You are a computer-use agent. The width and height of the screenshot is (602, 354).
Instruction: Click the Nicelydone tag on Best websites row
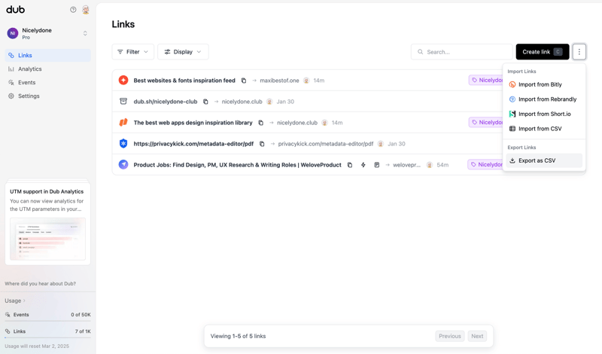pyautogui.click(x=486, y=80)
